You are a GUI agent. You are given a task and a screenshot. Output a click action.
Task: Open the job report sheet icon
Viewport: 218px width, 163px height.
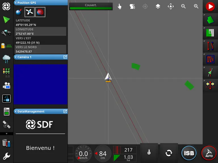(7, 111)
